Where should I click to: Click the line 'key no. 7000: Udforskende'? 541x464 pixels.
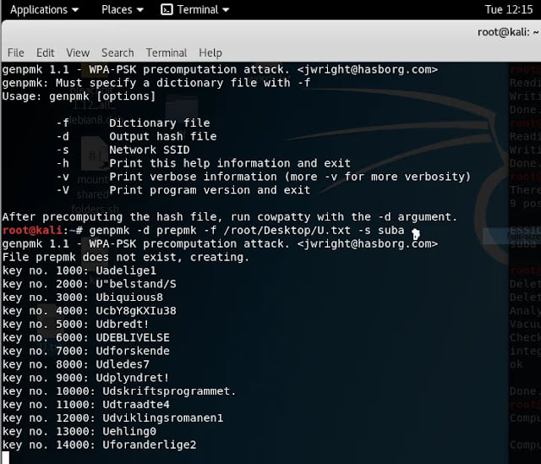tap(86, 351)
